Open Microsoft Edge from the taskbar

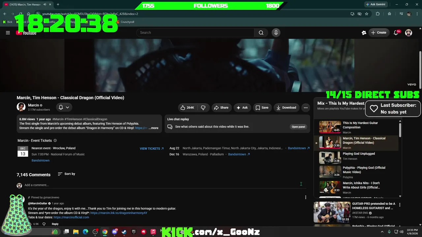point(85,232)
